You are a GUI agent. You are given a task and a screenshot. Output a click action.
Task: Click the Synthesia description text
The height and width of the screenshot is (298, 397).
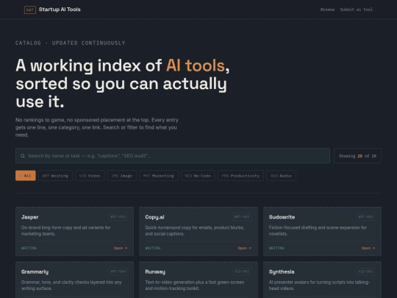pyautogui.click(x=319, y=285)
